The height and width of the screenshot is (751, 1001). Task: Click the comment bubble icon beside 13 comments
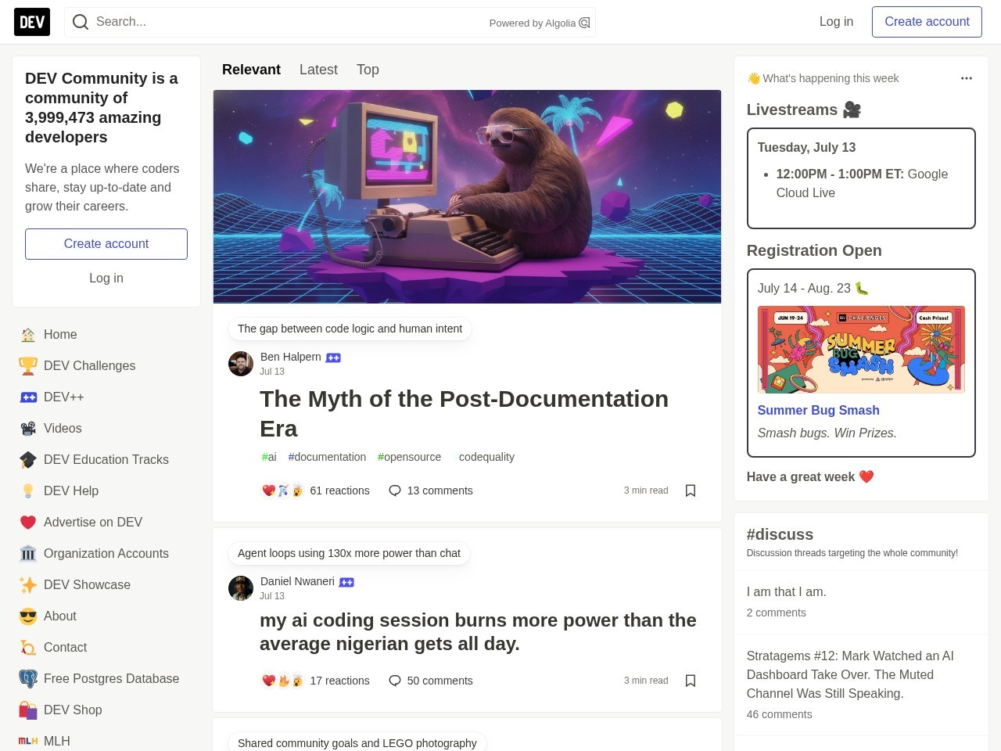coord(395,490)
